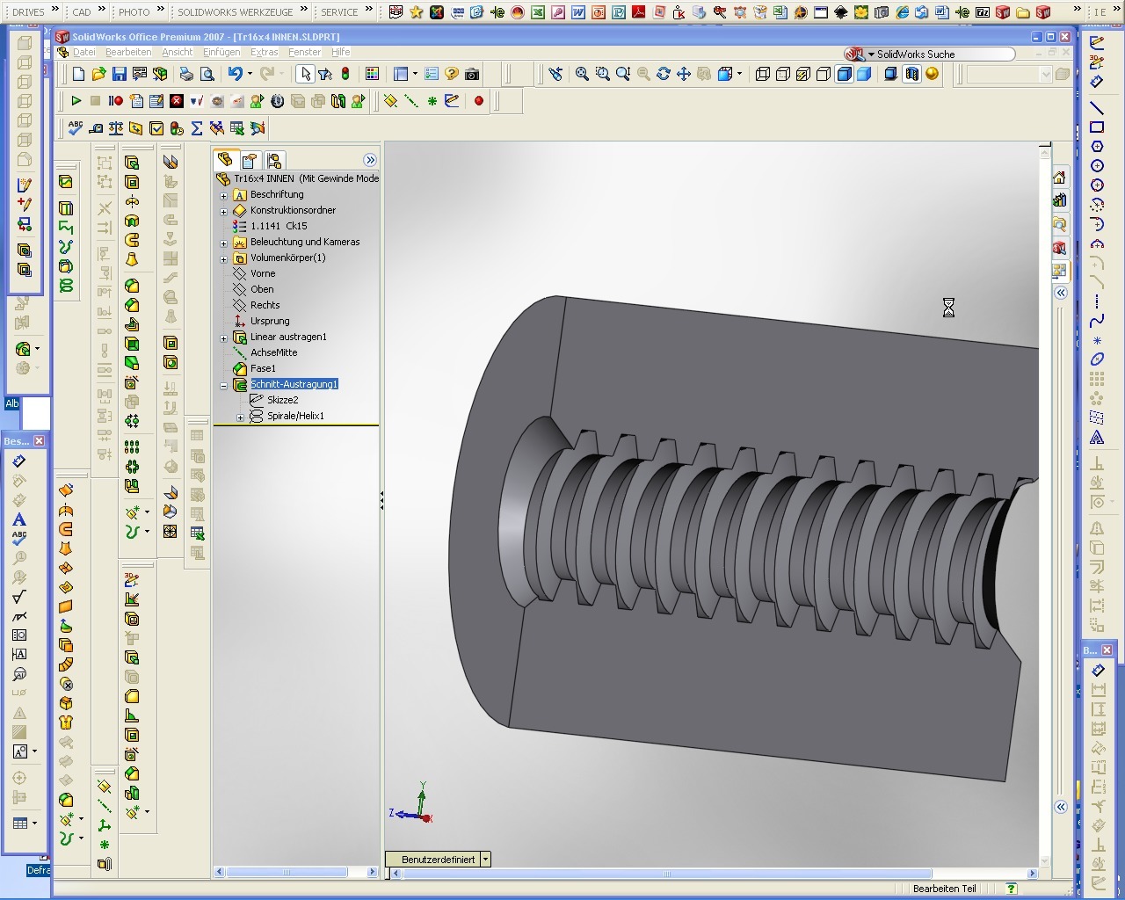Open the Einfügen menu
Viewport: 1125px width, 900px height.
point(221,52)
